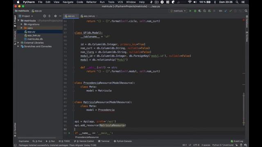This screenshot has width=262, height=147.
Task: Toggle the Structure side tool window button
Action: 15,38
